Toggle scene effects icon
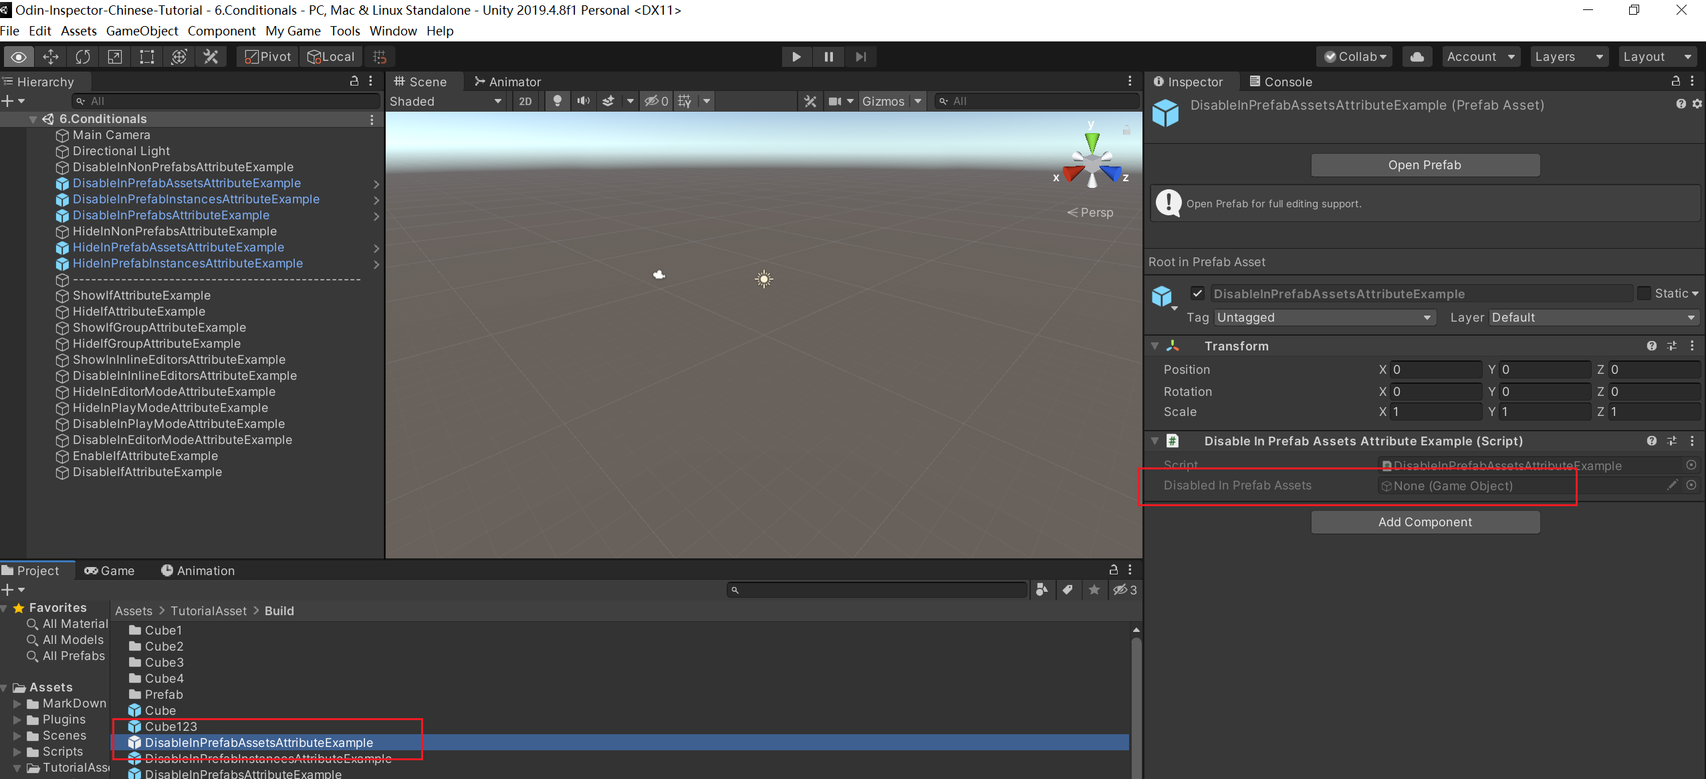Viewport: 1706px width, 779px height. click(608, 101)
